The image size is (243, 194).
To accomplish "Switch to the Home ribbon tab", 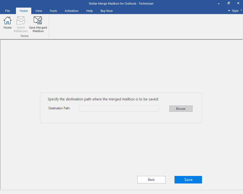I will click(x=24, y=11).
